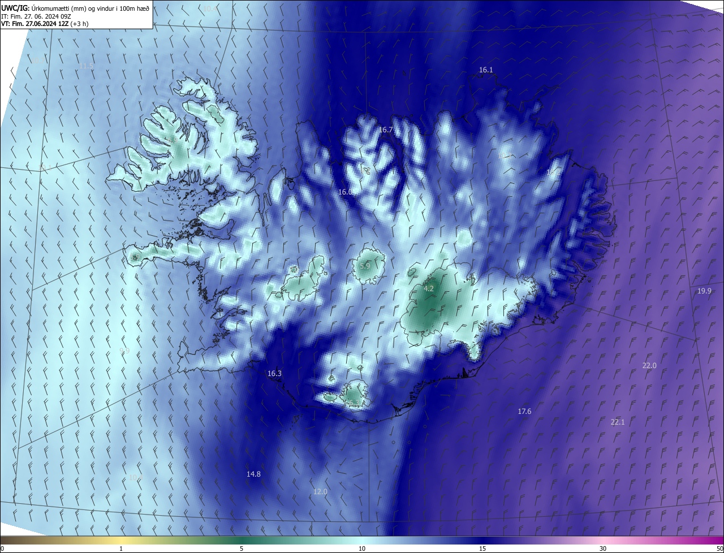
Task: Click the 17.6 value label on the map
Action: tap(524, 412)
